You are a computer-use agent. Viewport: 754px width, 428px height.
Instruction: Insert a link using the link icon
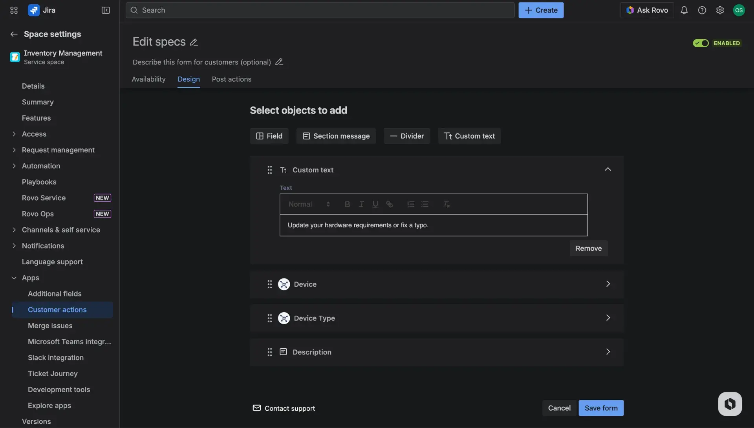389,204
